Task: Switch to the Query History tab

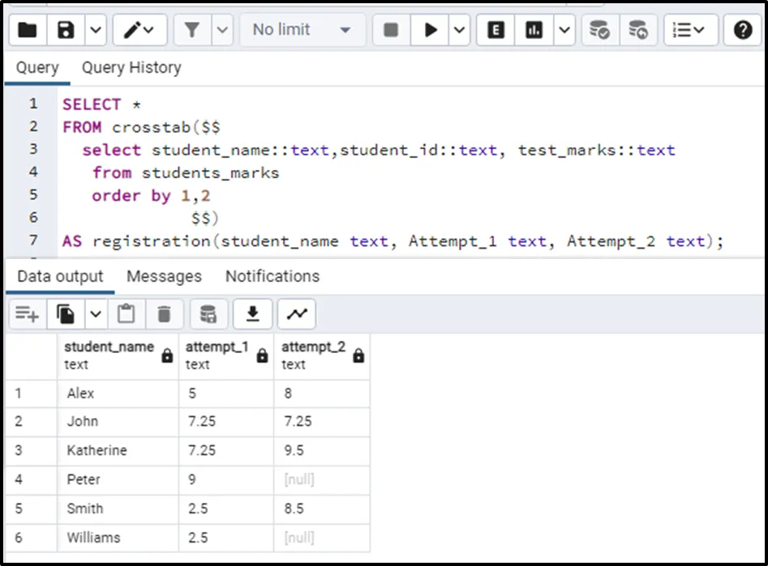Action: point(131,68)
